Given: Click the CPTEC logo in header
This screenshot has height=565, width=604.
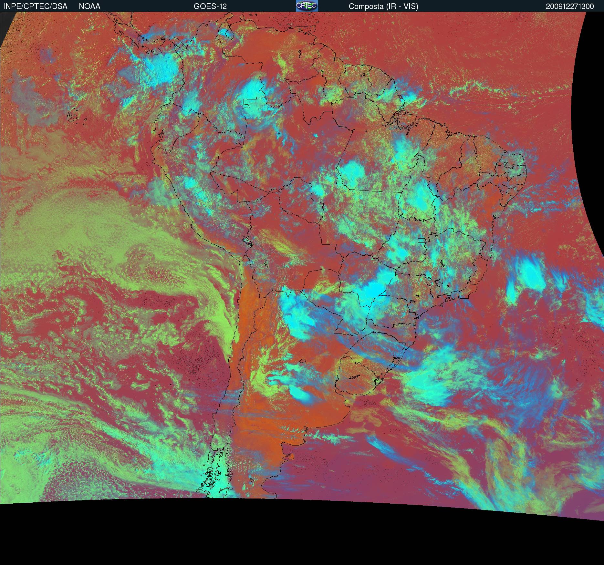Looking at the screenshot, I should [x=307, y=6].
